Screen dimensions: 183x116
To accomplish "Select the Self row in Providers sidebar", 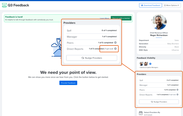I will [159, 80].
